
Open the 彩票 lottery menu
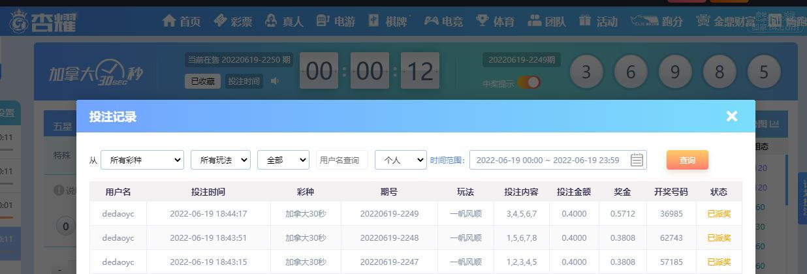[233, 21]
